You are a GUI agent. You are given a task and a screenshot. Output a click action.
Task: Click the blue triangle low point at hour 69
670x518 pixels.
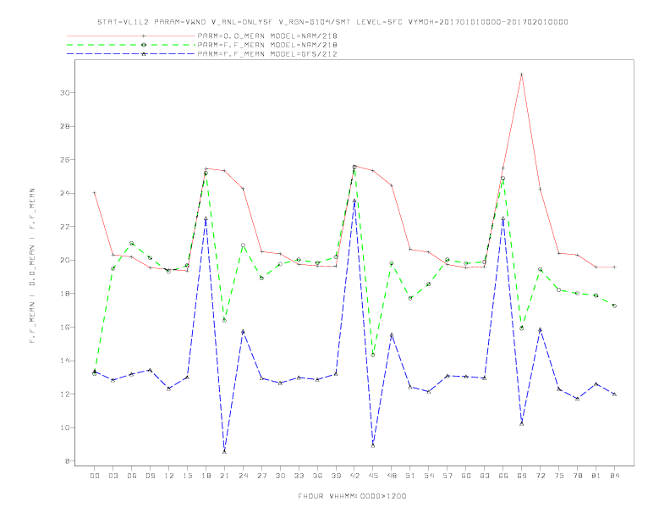pyautogui.click(x=522, y=423)
